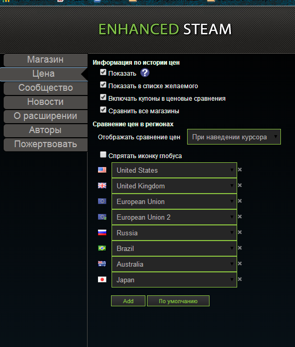The image size is (295, 347).
Task: Open the О расширении tab
Action: [45, 116]
